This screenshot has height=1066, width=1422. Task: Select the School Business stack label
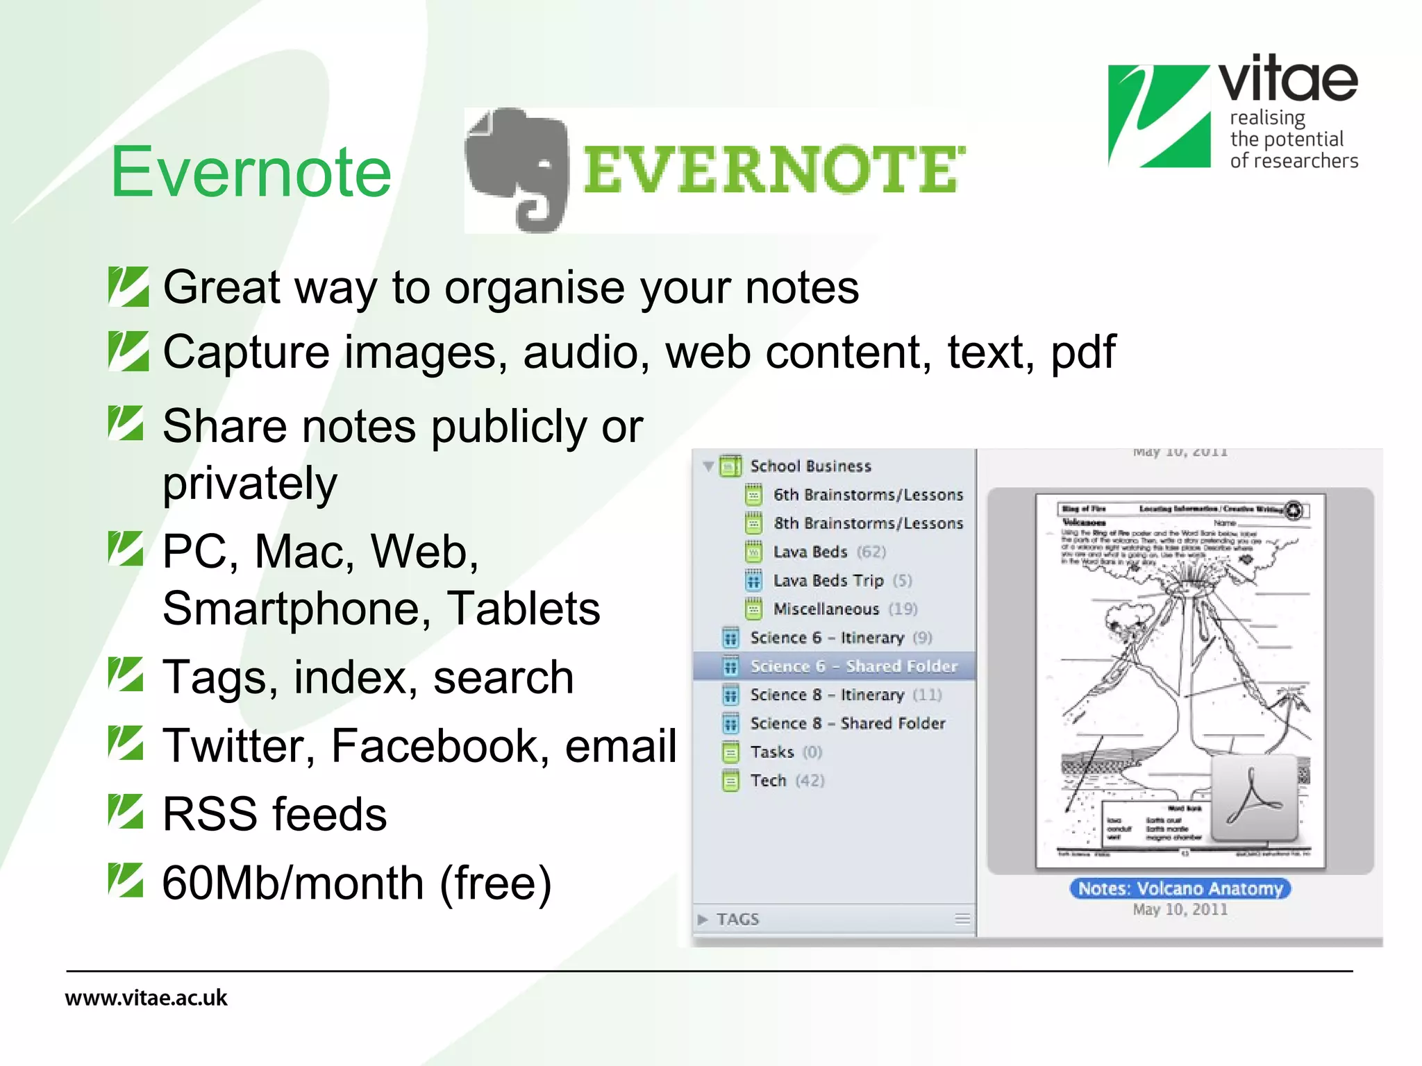tap(810, 466)
